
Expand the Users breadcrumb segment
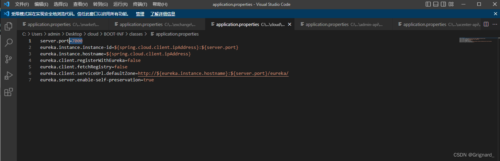37,34
